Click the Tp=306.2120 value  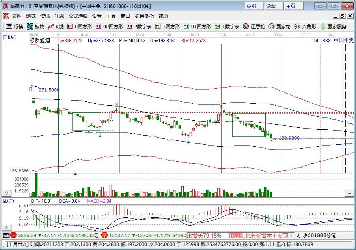pyautogui.click(x=69, y=40)
